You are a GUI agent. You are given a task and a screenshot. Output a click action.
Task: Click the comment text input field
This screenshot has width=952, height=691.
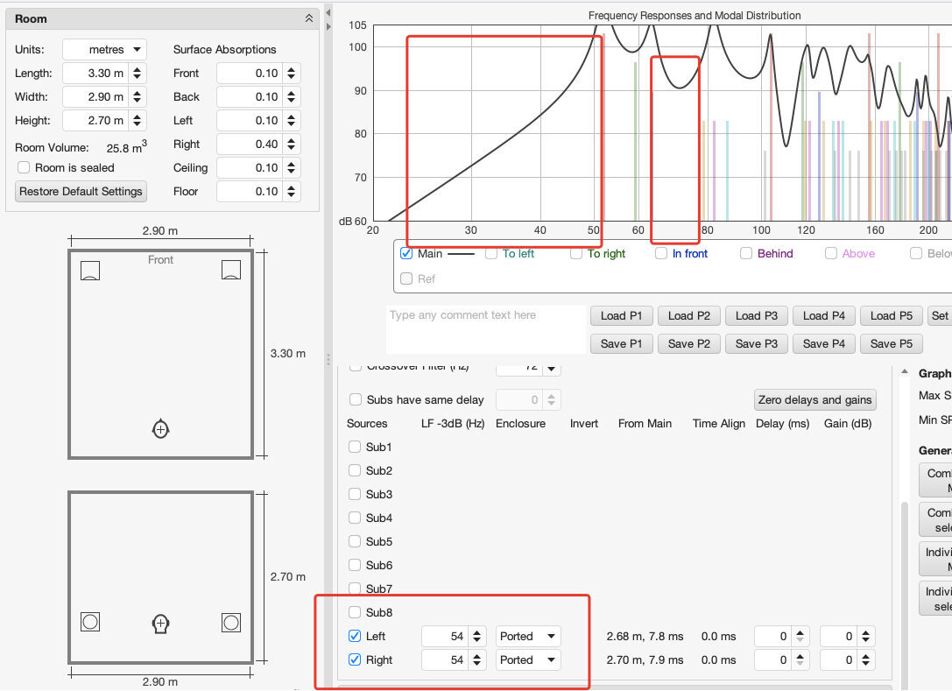pyautogui.click(x=485, y=329)
